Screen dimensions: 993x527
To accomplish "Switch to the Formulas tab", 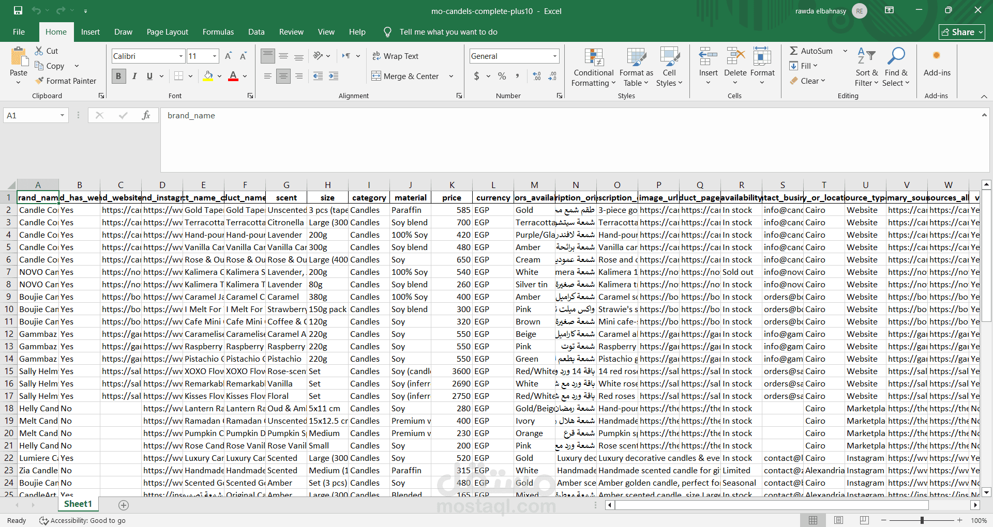I will (218, 32).
